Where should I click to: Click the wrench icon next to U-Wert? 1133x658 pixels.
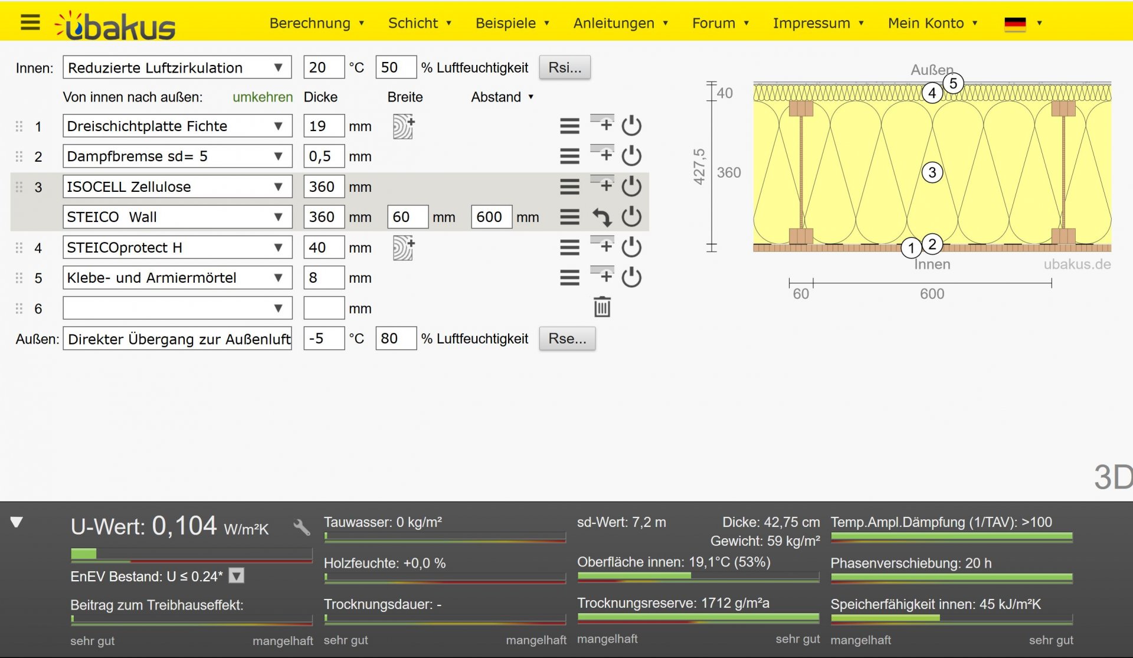tap(302, 526)
